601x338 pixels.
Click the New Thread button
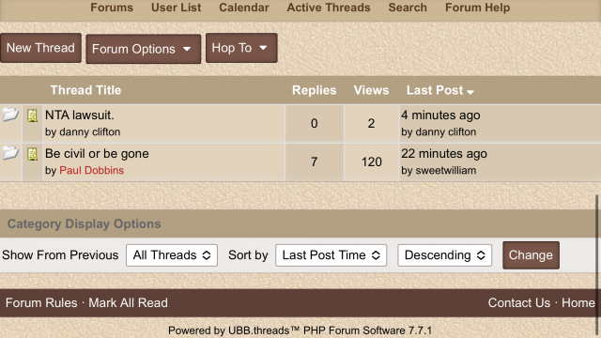coord(40,48)
